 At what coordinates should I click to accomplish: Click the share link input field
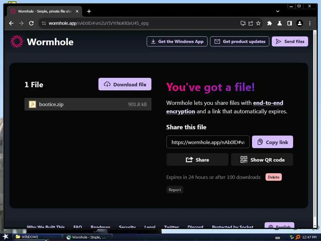pyautogui.click(x=208, y=142)
